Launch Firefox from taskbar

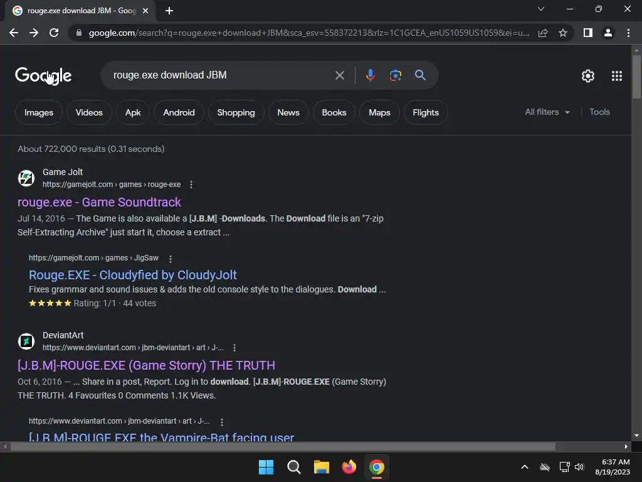349,467
